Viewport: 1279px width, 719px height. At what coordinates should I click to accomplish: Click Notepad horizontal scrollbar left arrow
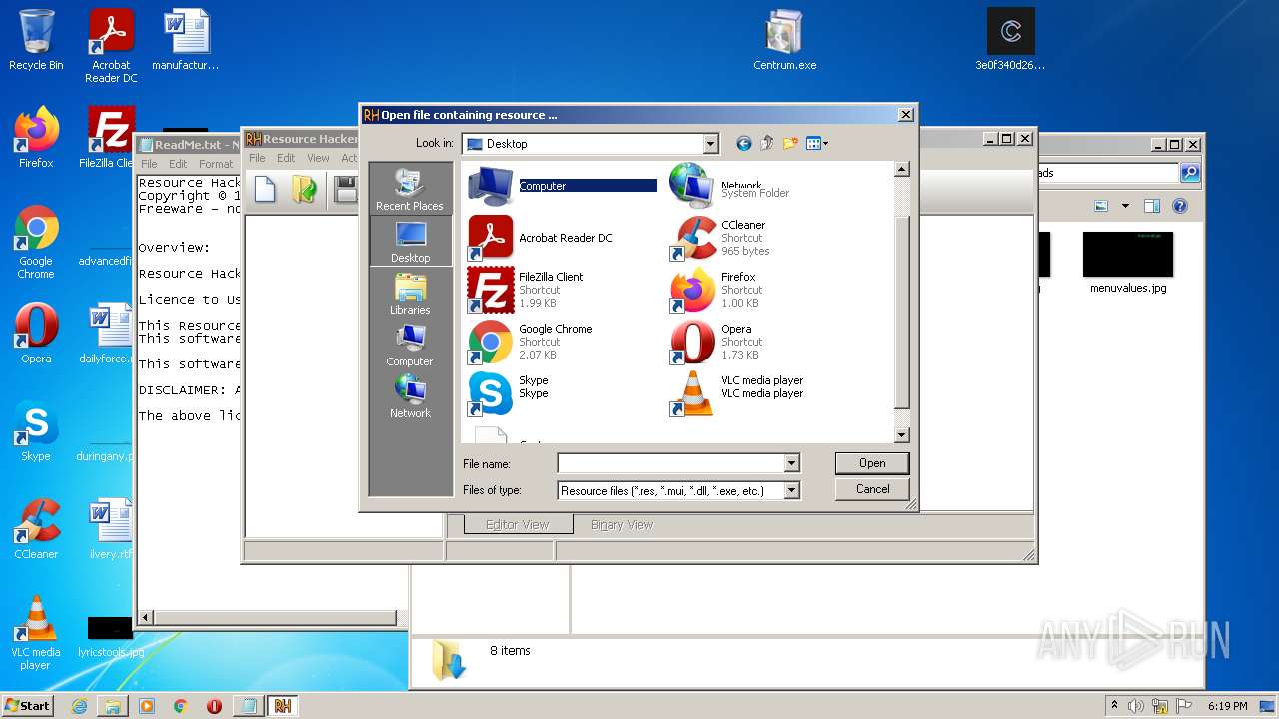[144, 618]
